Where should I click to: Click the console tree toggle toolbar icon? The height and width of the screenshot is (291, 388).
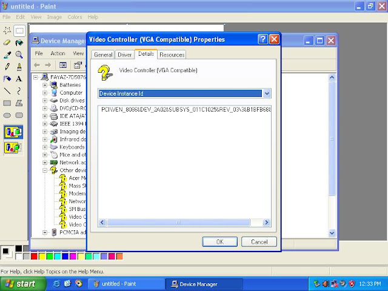[63, 65]
